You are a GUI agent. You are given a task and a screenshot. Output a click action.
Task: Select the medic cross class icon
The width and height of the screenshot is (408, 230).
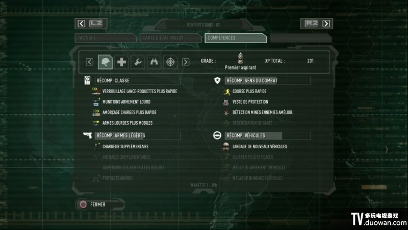coord(121,62)
